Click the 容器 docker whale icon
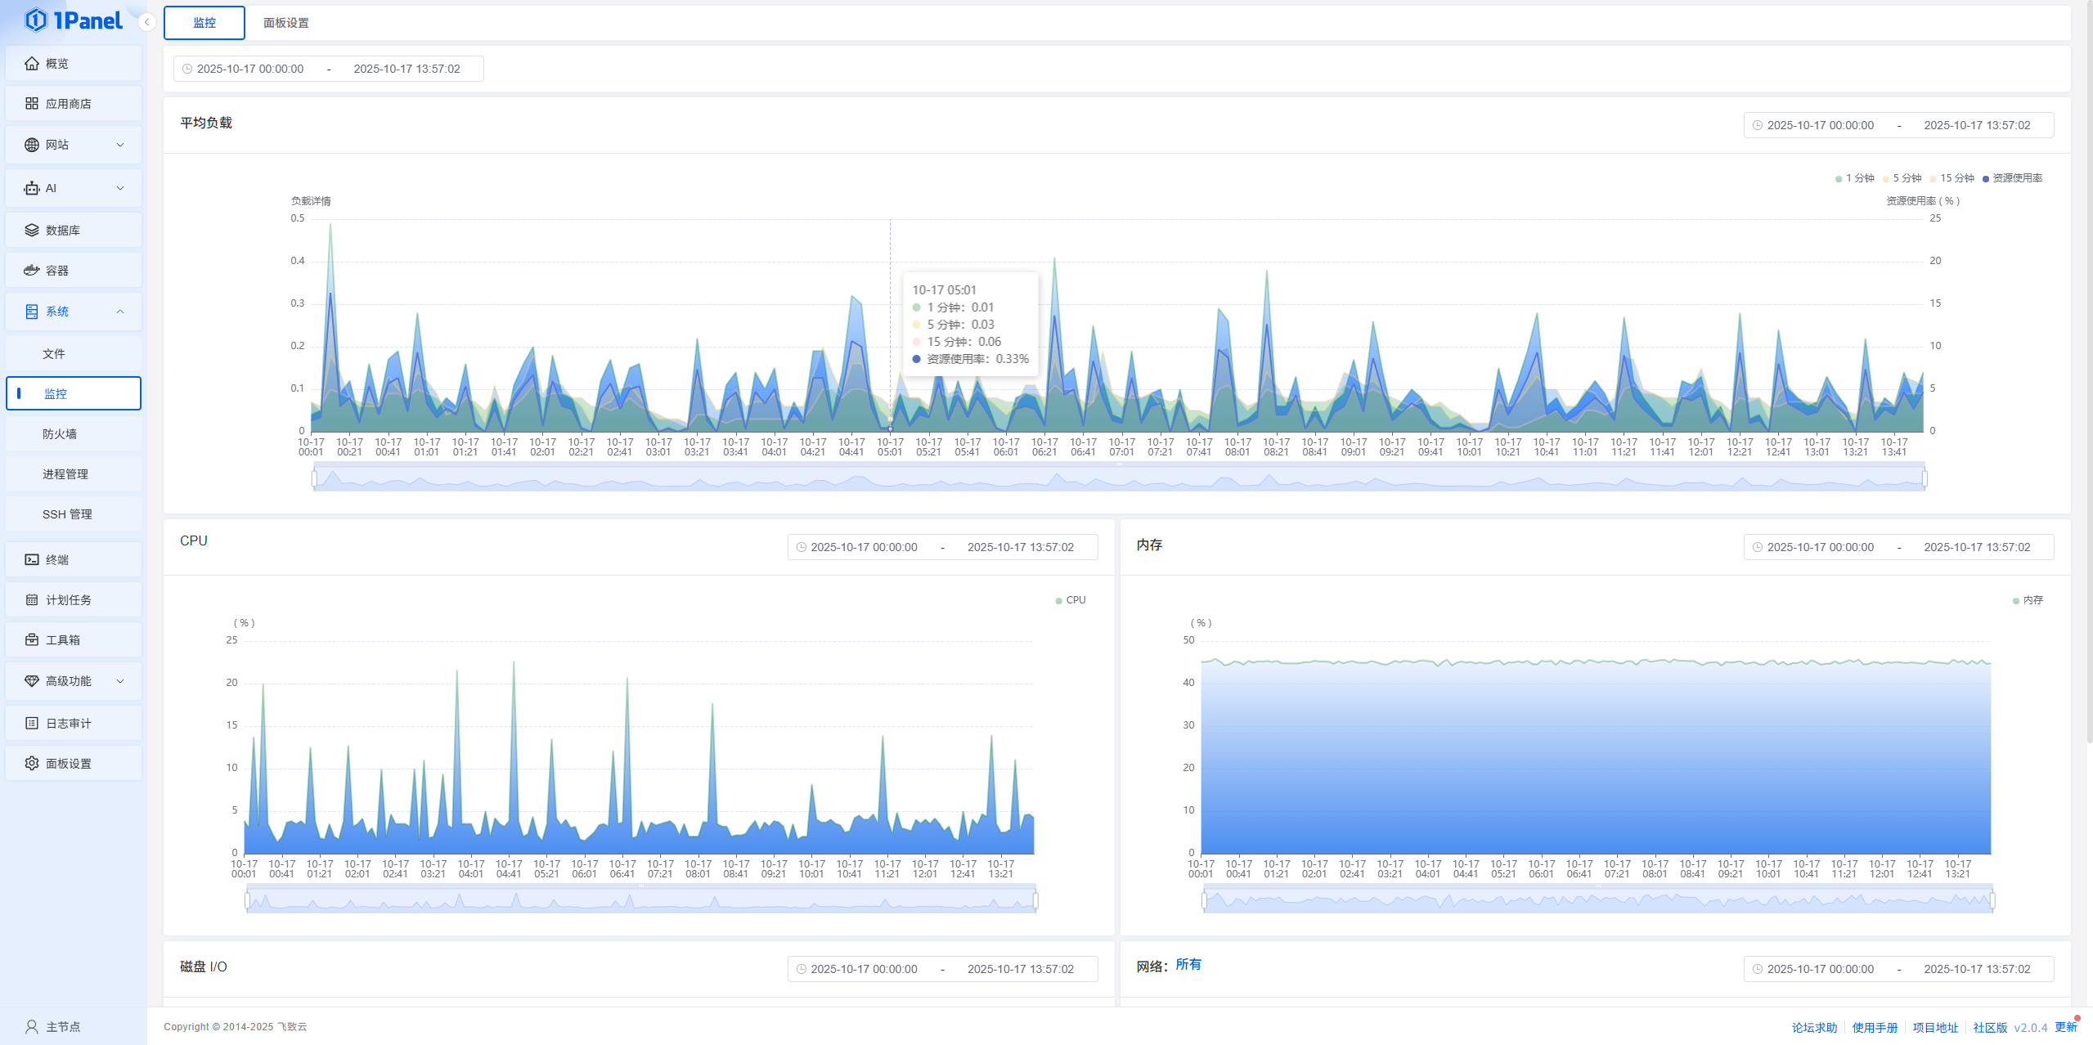Image resolution: width=2093 pixels, height=1045 pixels. [32, 270]
